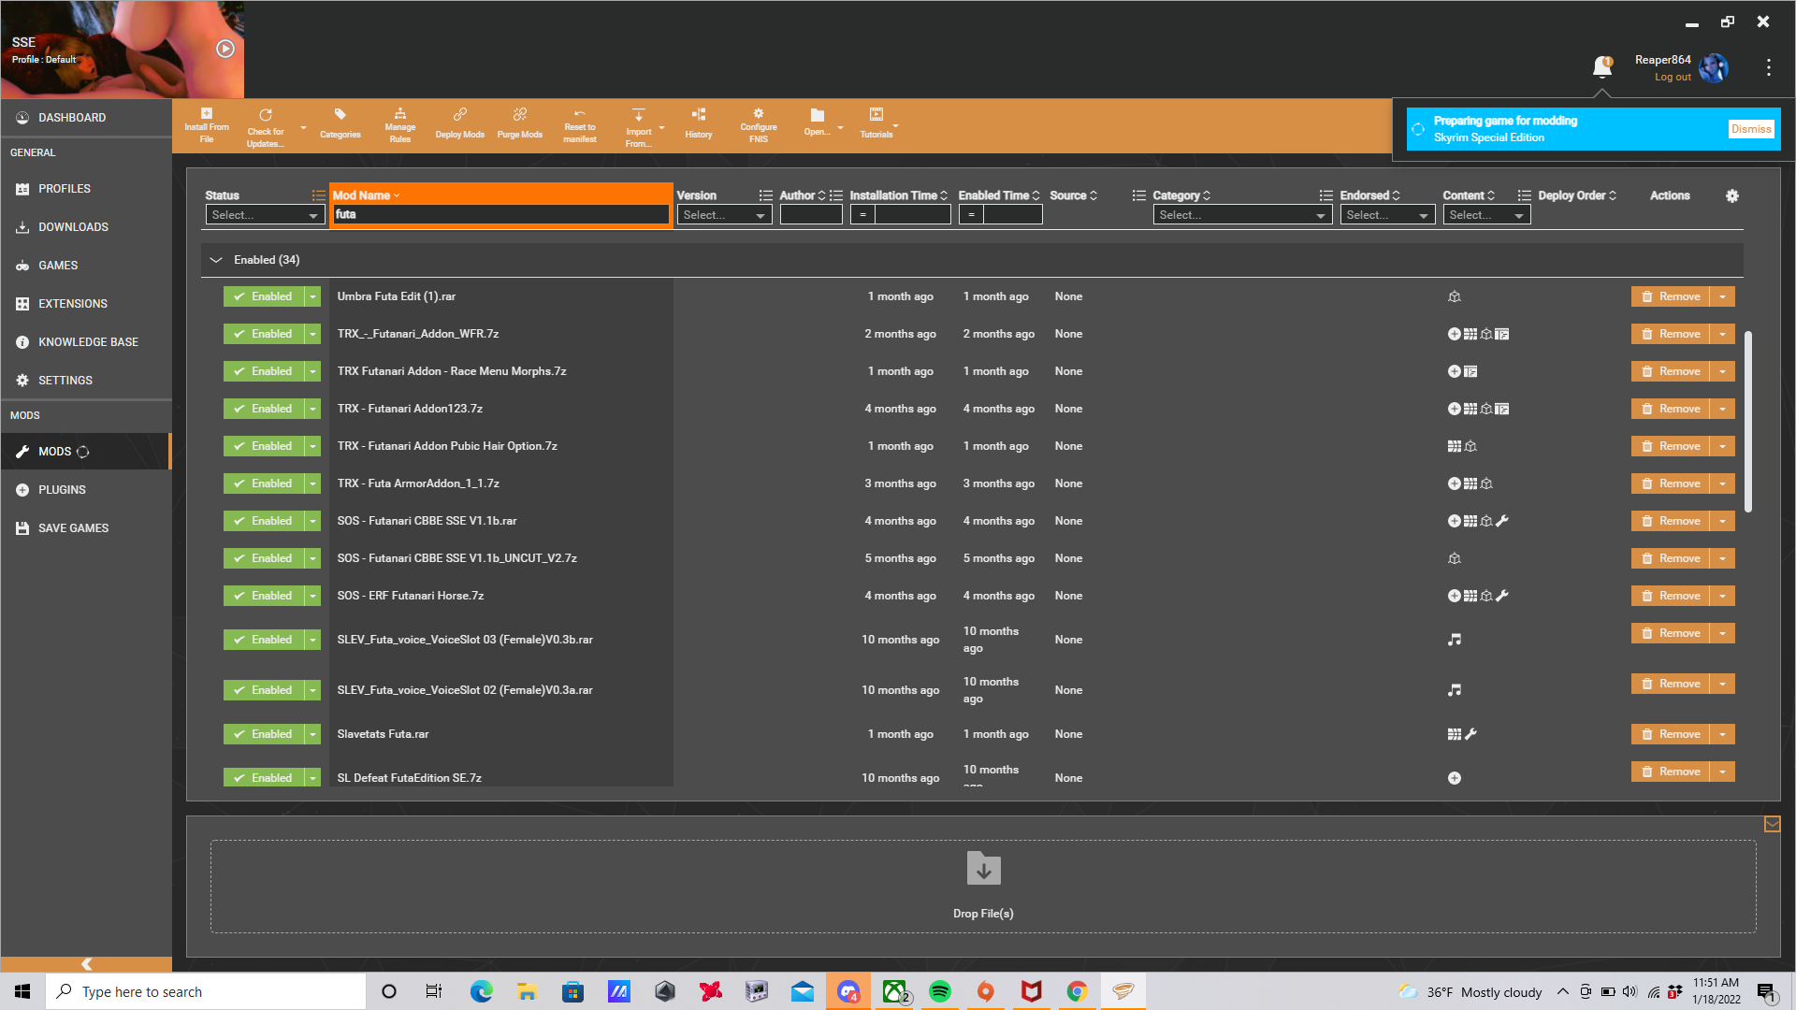This screenshot has width=1796, height=1010.
Task: Click the Reaper864 user avatar
Action: (1713, 67)
